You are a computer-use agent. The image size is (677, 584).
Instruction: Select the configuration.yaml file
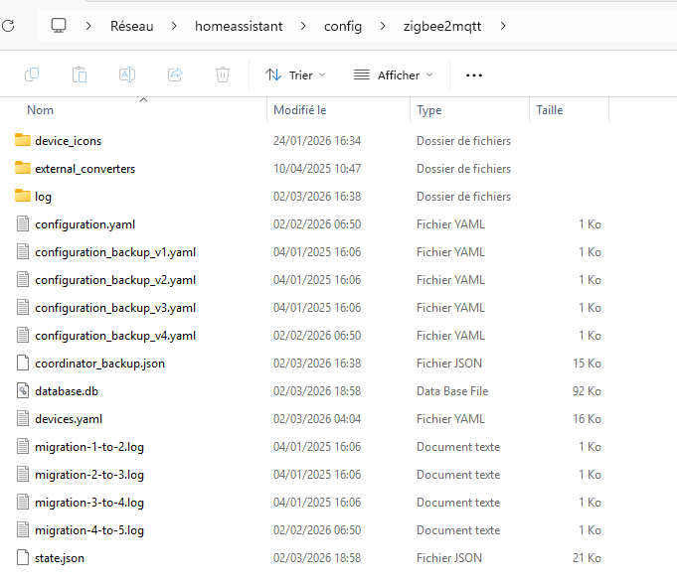pos(85,224)
